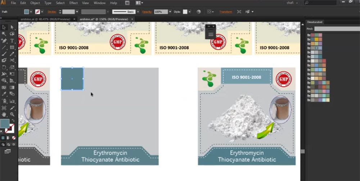Open the shafi workspace switcher
Viewport: 360px width, 181px height.
(292, 3)
